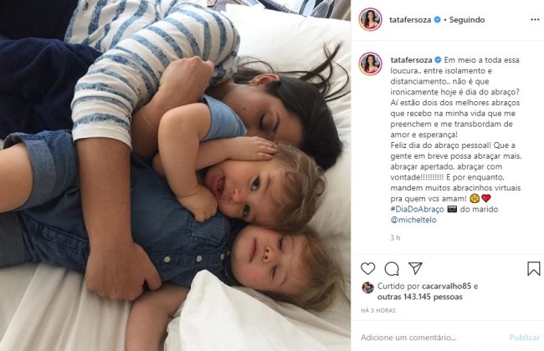Open cacarvalho85 profile from the likes line
The height and width of the screenshot is (351, 544).
click(447, 286)
